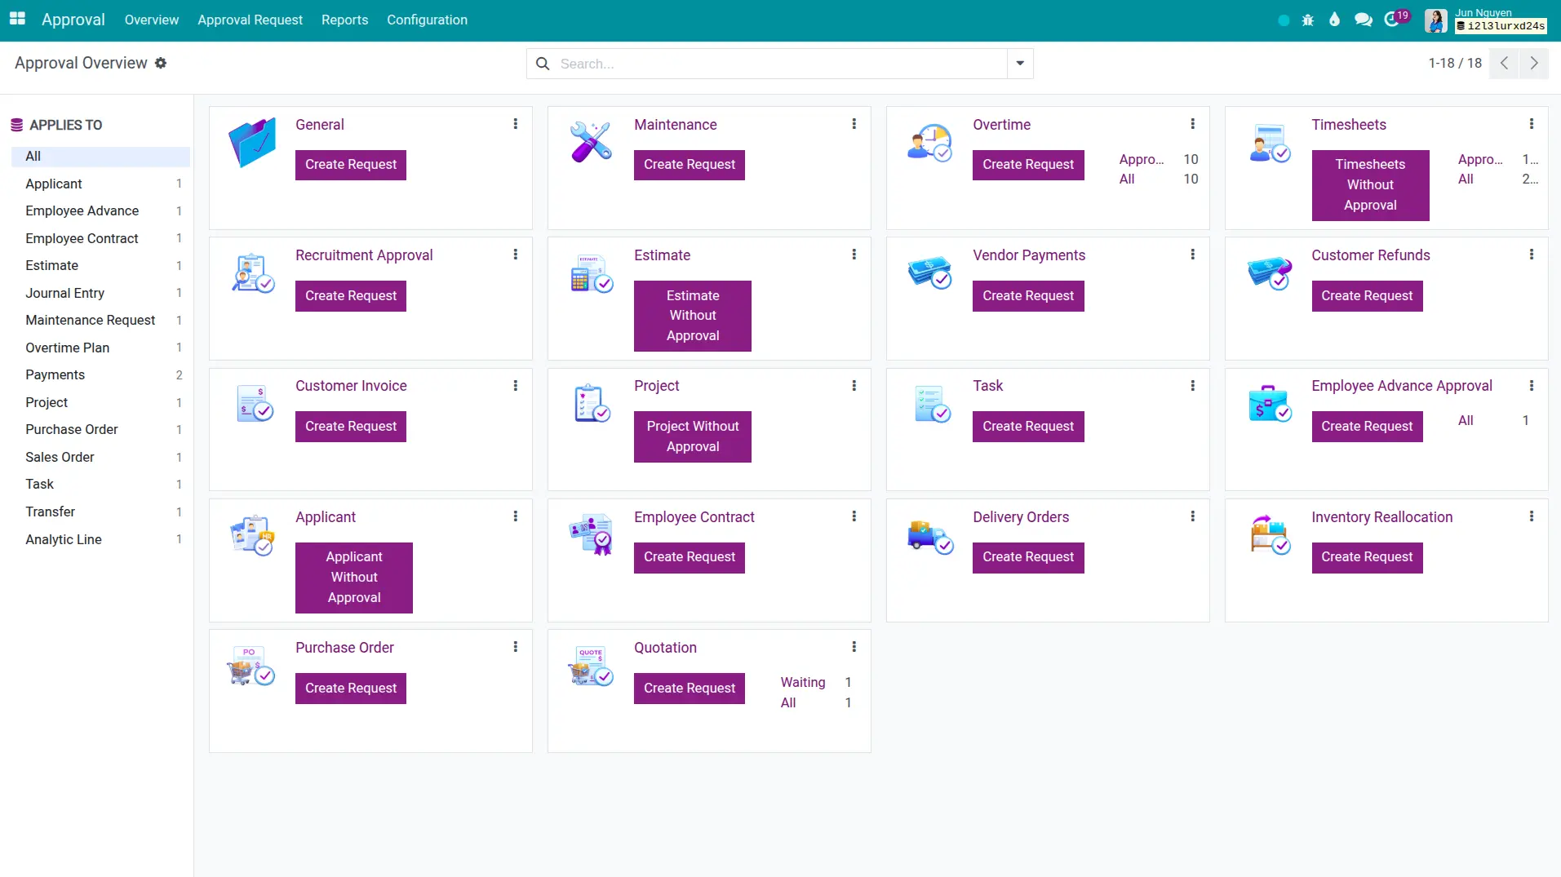Click the gear icon beside Approval Overview

(161, 63)
